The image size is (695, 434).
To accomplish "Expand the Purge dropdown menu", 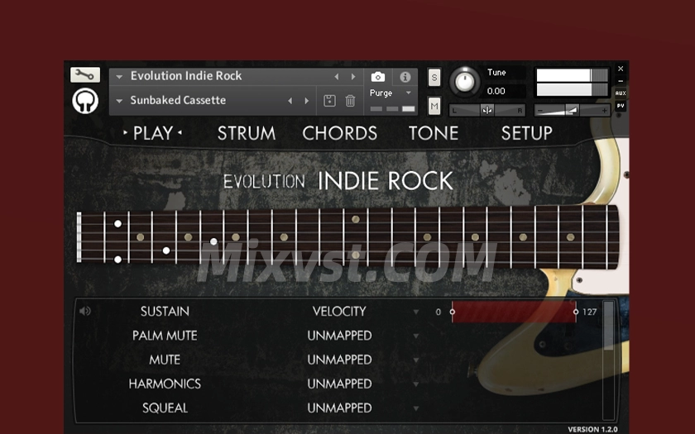I will coord(391,93).
